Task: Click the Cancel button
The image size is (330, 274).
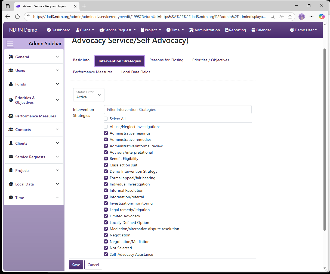Action: pyautogui.click(x=93, y=265)
